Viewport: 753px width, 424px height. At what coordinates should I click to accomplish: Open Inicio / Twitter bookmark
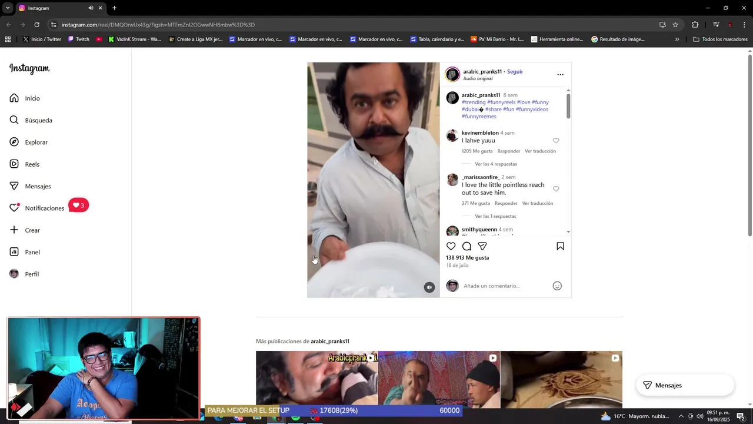coord(42,39)
